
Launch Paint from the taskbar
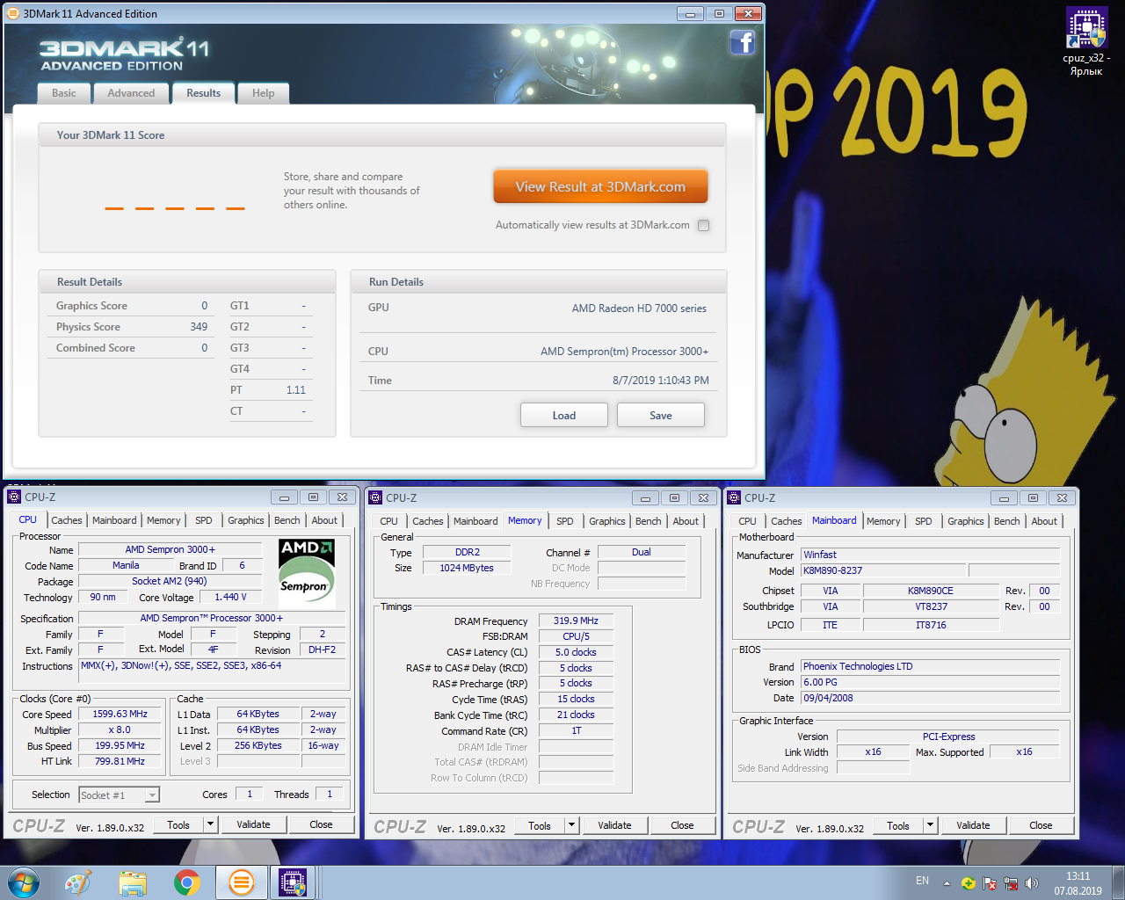[78, 882]
